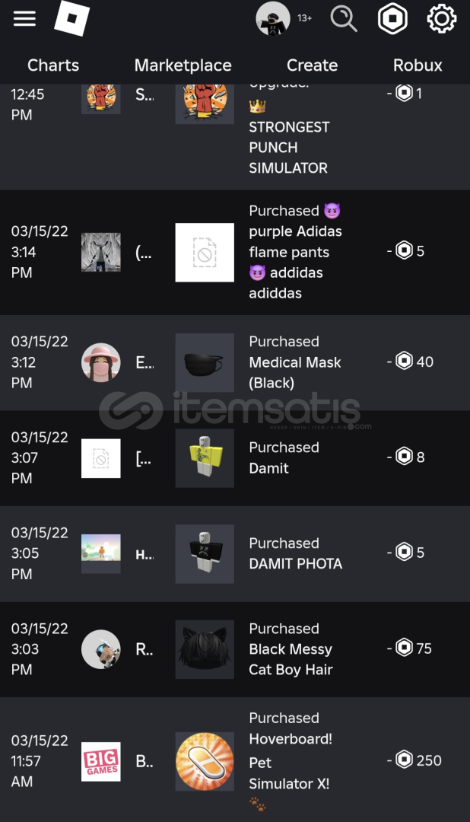Open the profile avatar in header

coord(273,19)
